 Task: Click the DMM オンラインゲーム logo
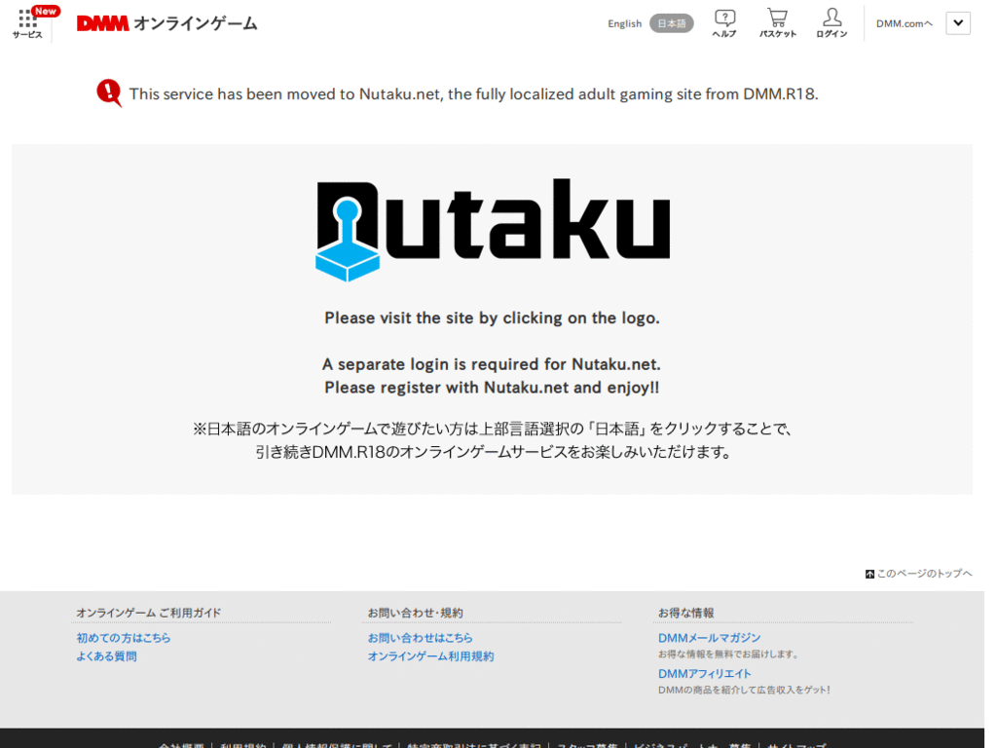[166, 23]
